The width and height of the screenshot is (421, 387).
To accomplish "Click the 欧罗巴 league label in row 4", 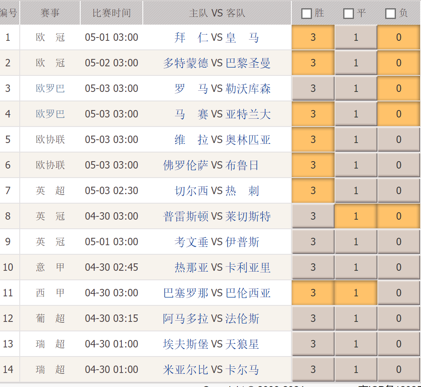I will (x=50, y=114).
